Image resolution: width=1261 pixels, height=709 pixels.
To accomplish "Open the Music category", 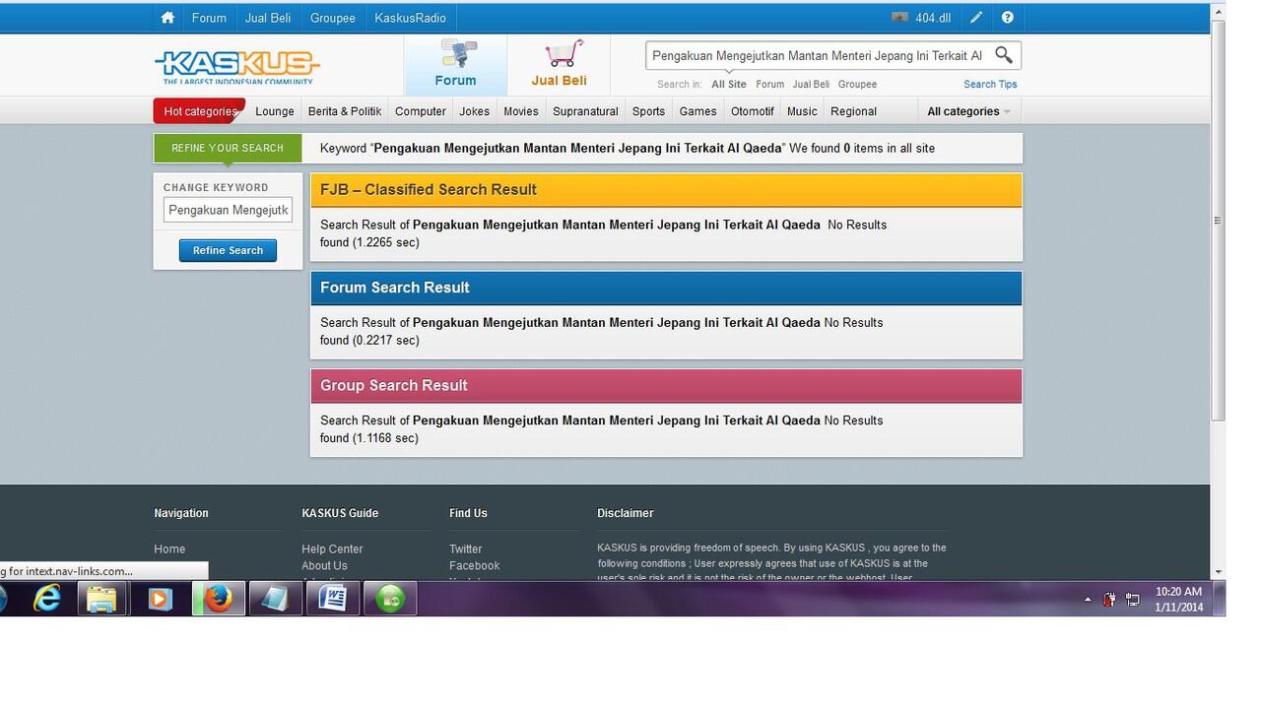I will [802, 111].
